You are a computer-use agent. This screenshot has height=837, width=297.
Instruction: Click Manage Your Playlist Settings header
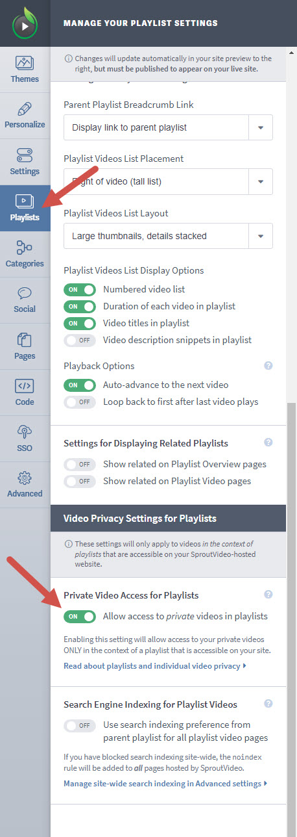pyautogui.click(x=141, y=23)
